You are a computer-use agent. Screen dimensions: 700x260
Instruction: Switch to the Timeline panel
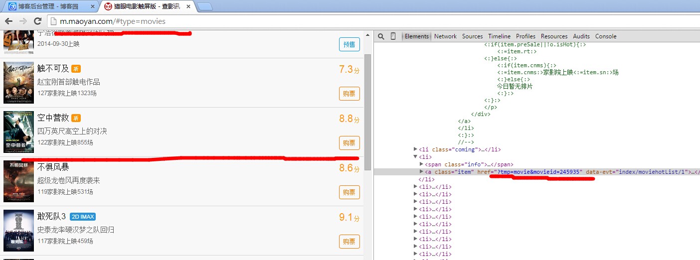pyautogui.click(x=499, y=36)
